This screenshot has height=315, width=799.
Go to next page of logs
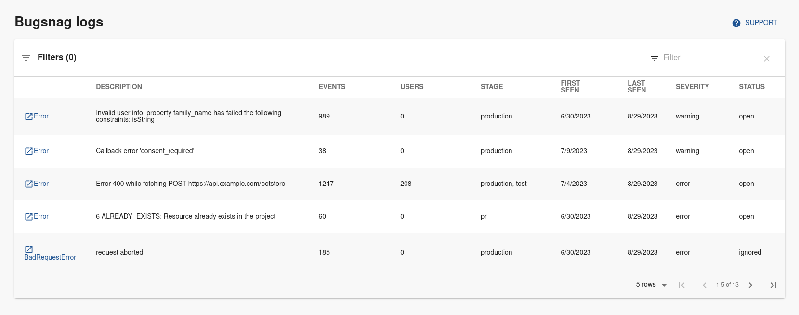750,285
